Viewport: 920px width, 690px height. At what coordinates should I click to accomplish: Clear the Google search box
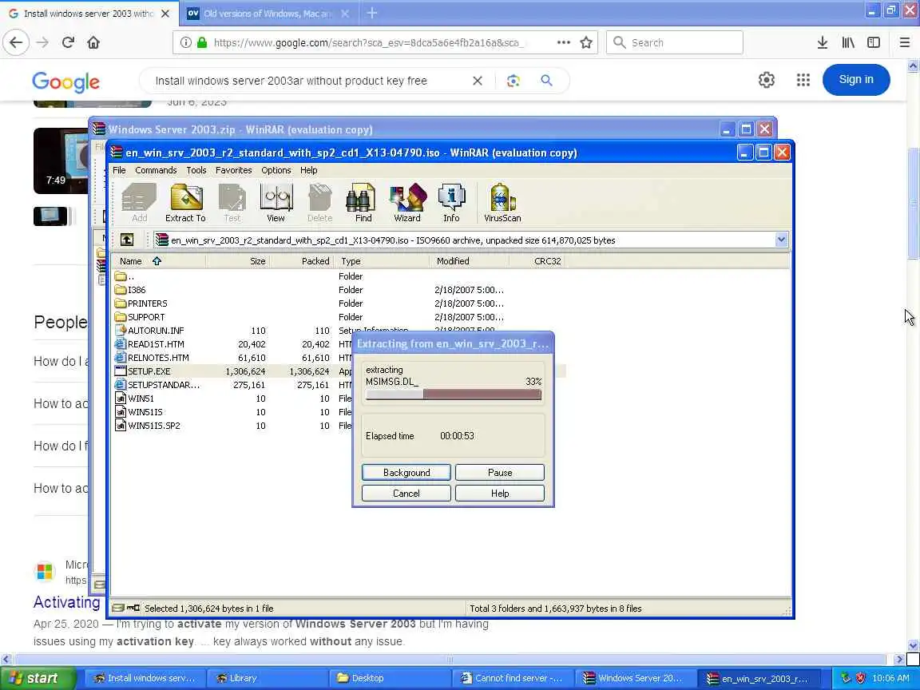click(x=478, y=81)
